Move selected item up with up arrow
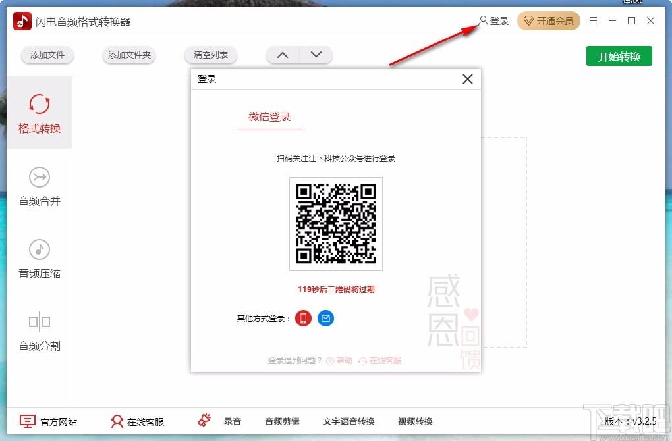This screenshot has height=441, width=672. click(x=283, y=55)
